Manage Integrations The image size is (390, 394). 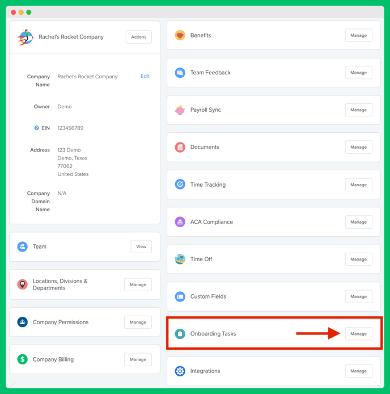point(359,371)
